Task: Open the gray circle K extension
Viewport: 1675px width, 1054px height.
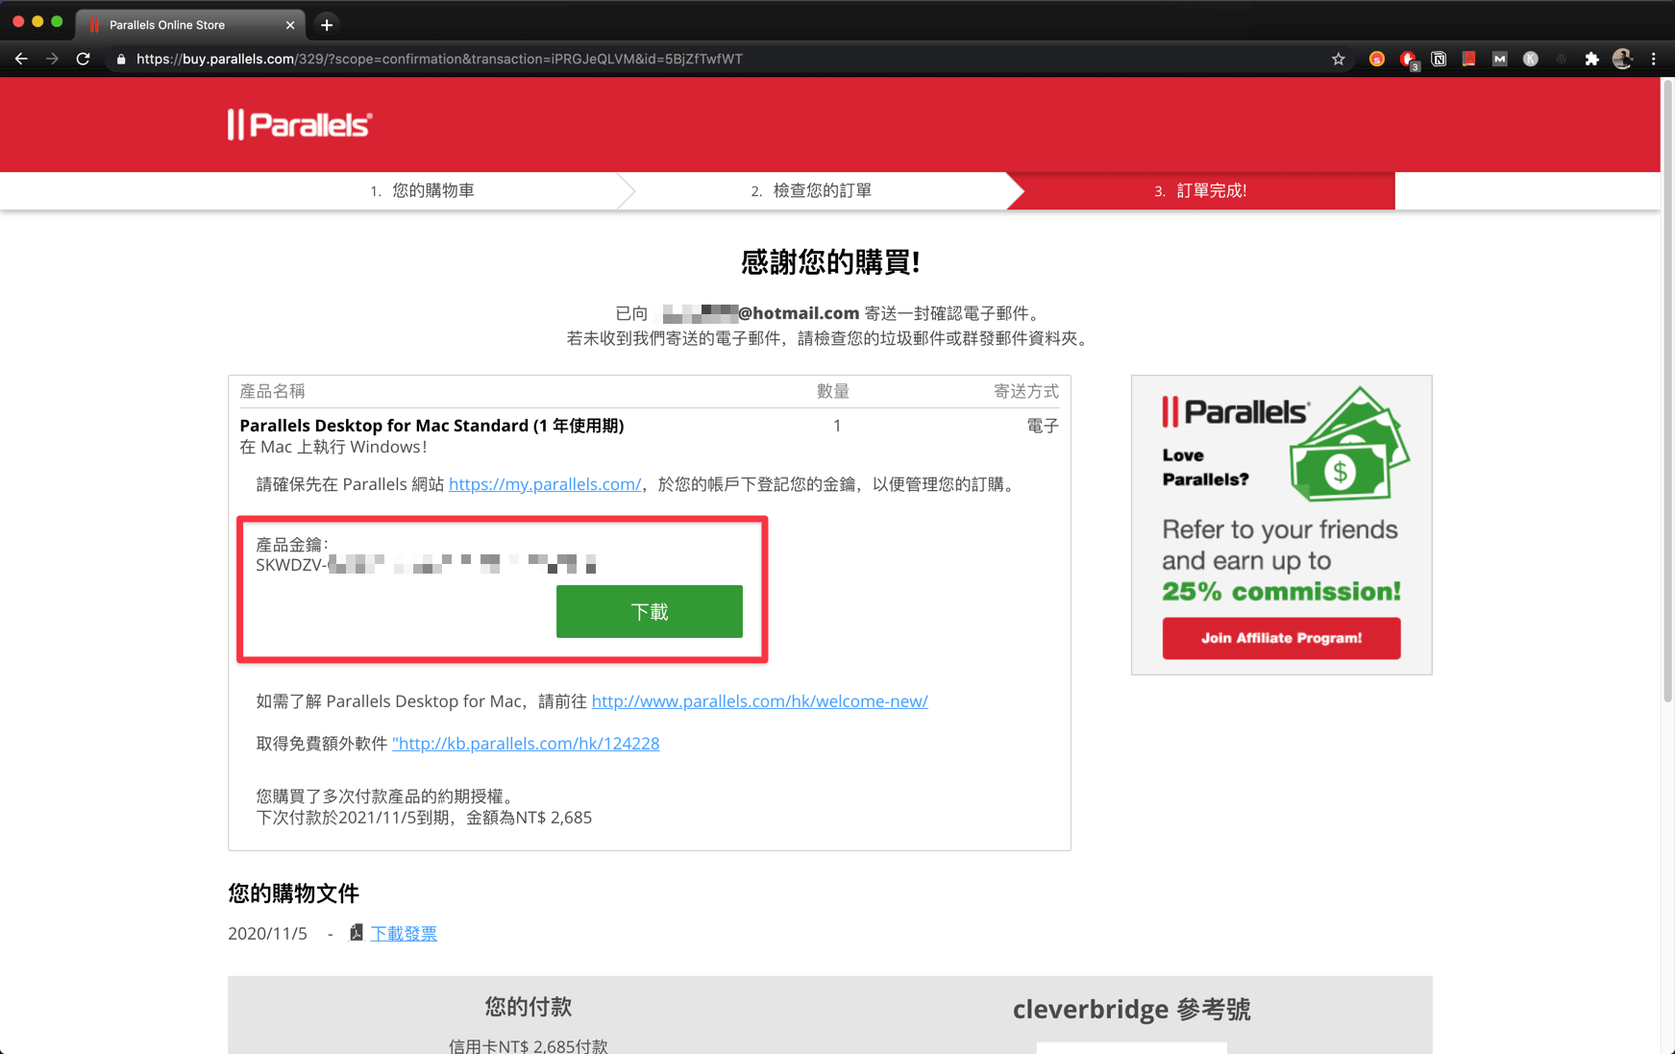Action: coord(1531,59)
